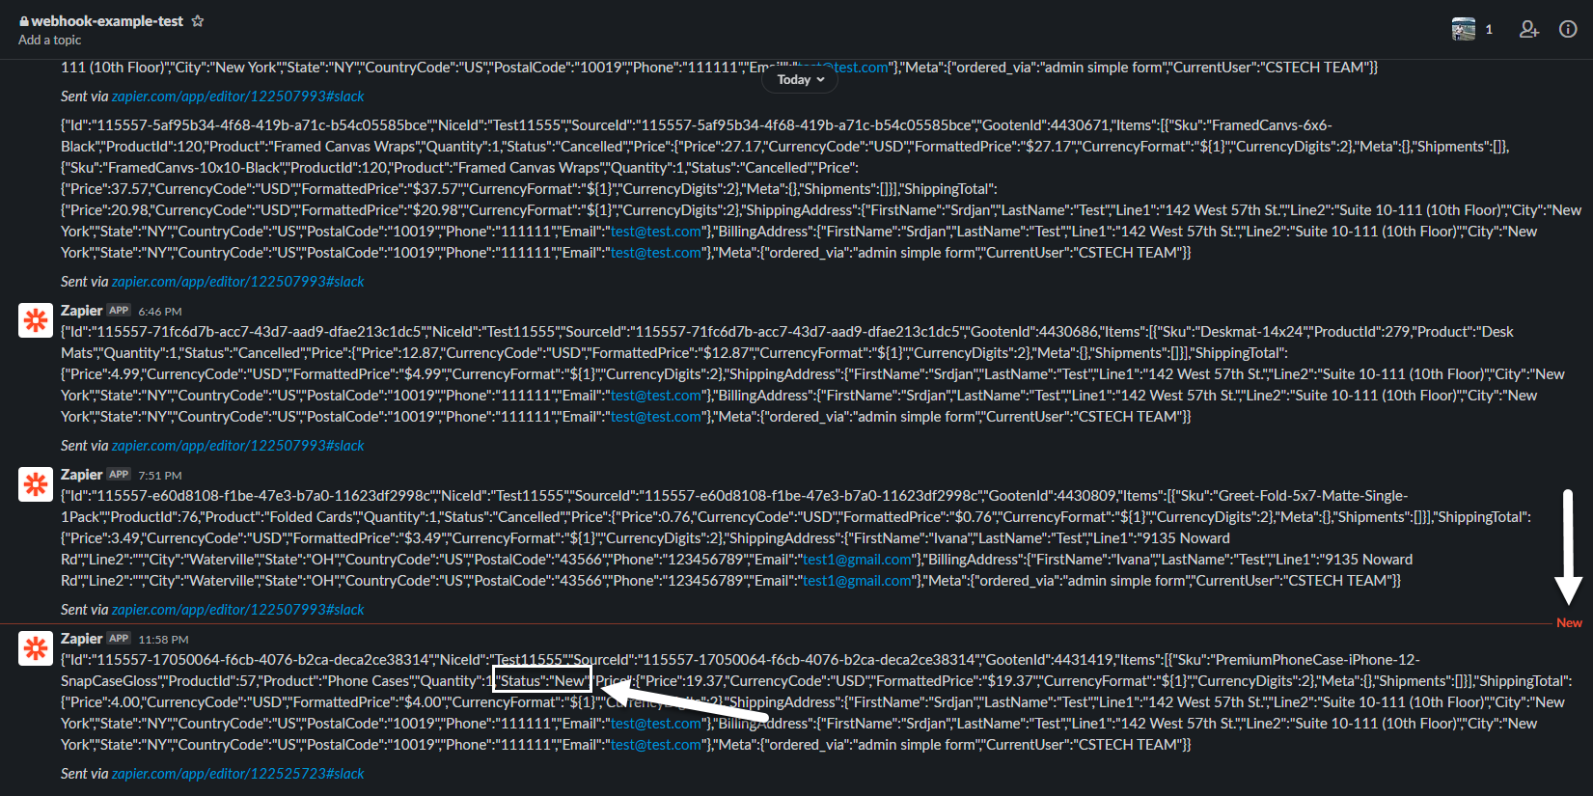View channel members avatar count

tap(1473, 29)
